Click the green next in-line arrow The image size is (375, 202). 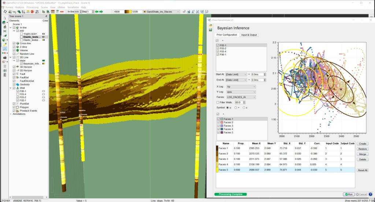pos(101,12)
